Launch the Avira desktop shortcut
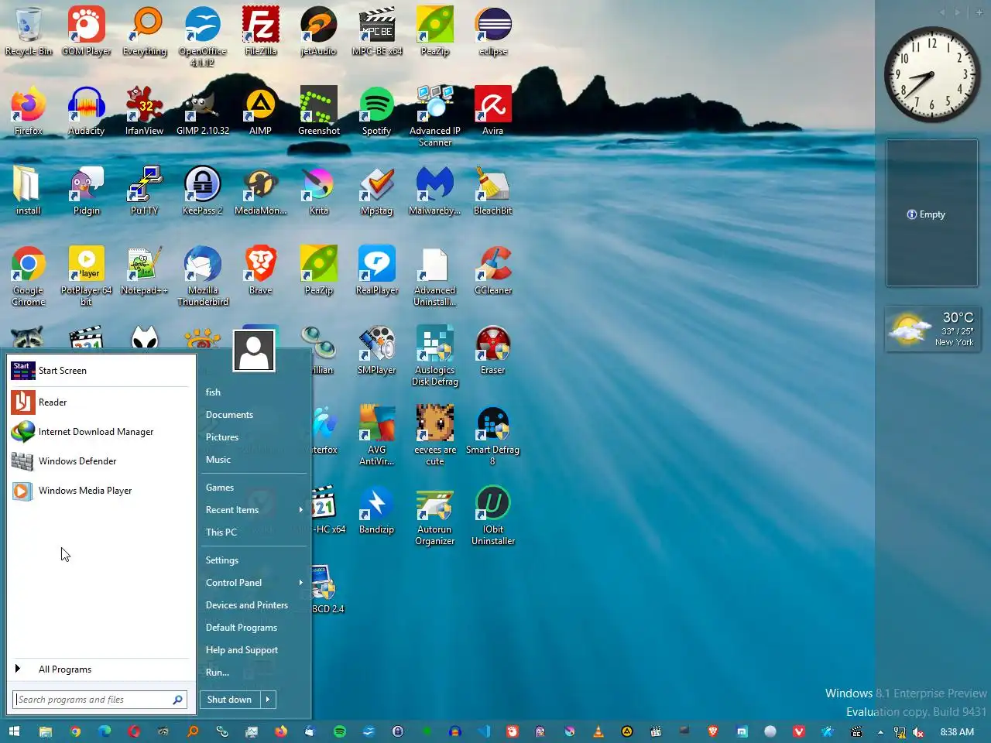The height and width of the screenshot is (743, 991). click(493, 111)
